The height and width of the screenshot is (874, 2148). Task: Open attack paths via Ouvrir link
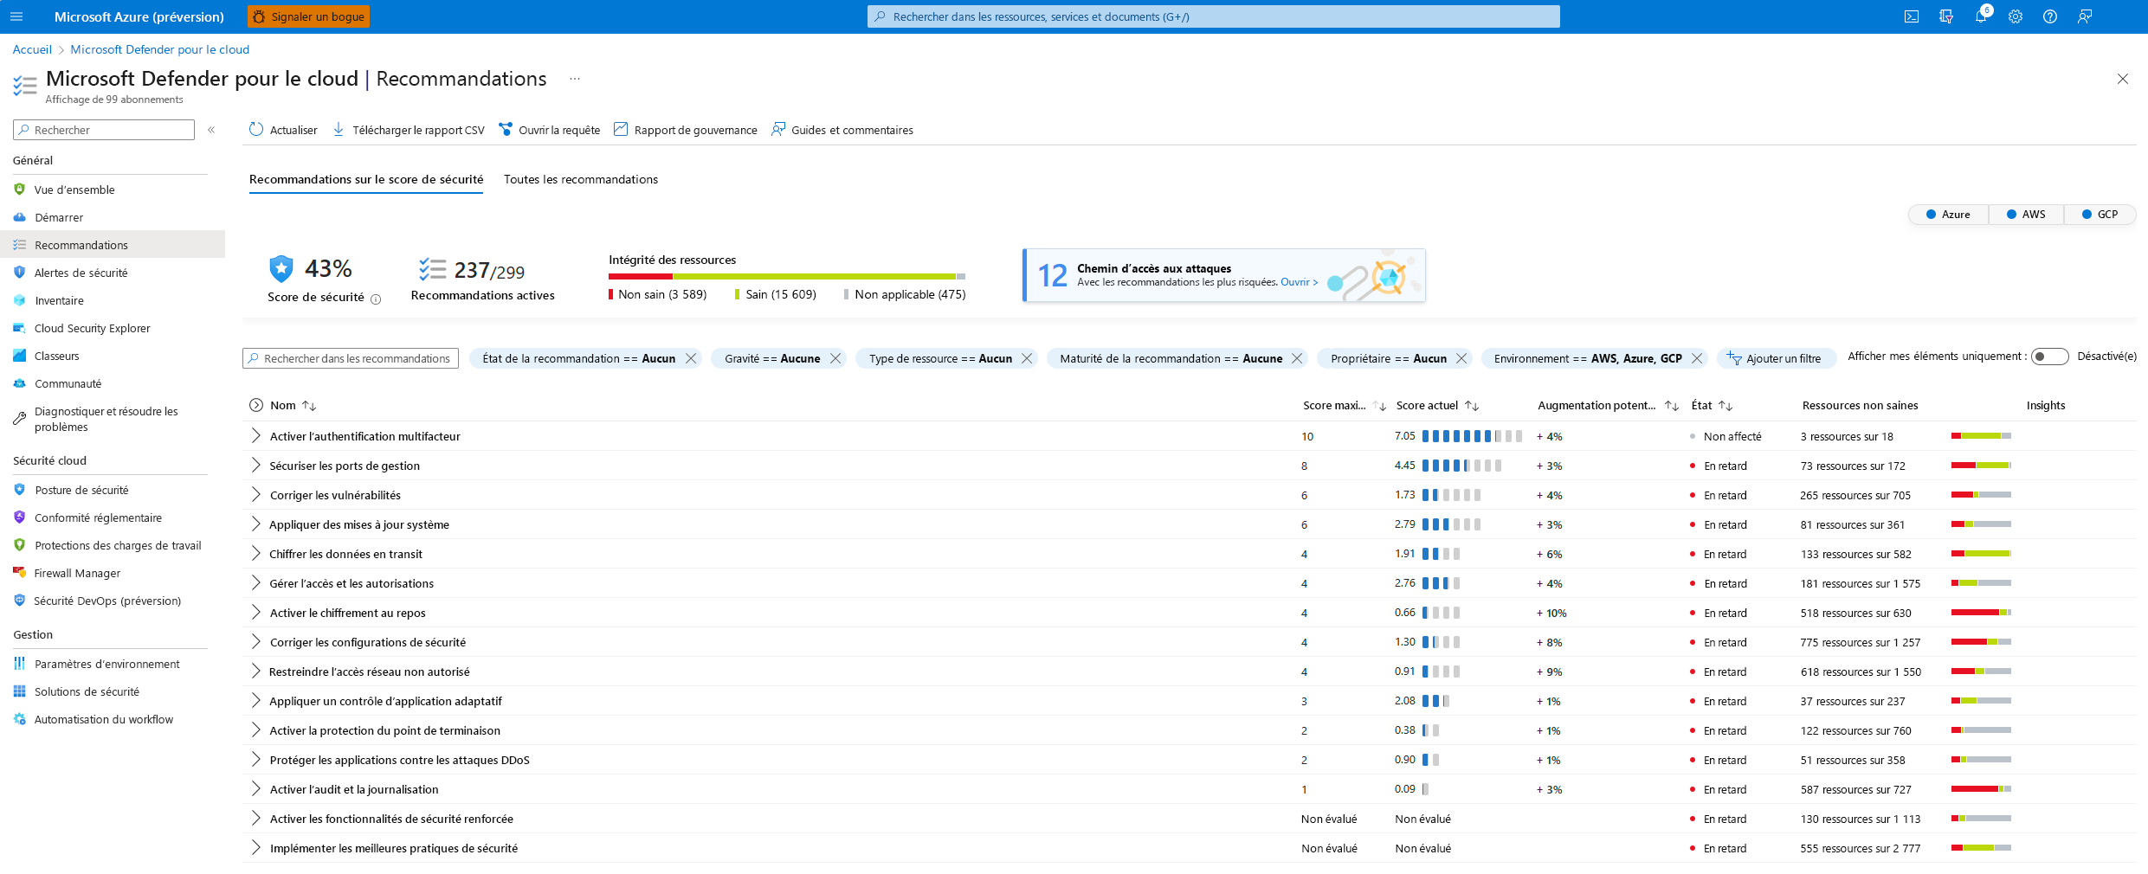1299,282
